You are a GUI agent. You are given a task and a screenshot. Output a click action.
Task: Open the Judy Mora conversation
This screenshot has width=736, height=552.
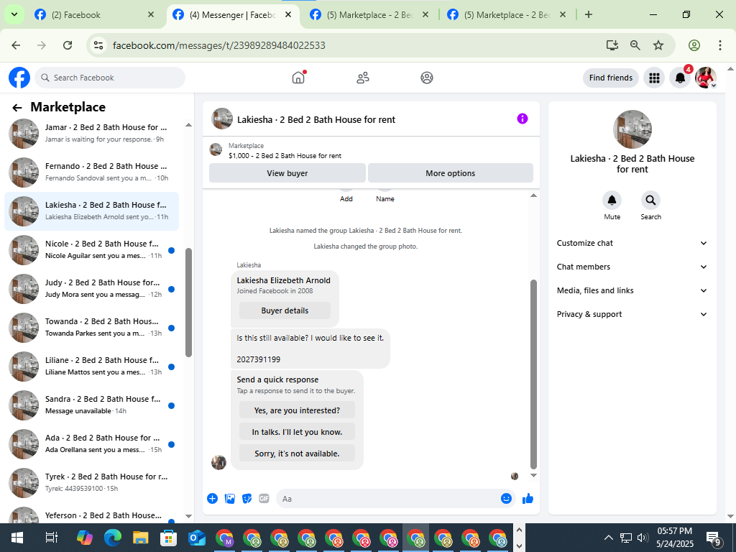(x=91, y=288)
